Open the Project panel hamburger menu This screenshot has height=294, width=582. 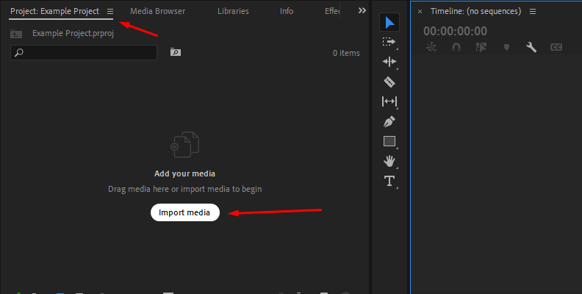[110, 12]
